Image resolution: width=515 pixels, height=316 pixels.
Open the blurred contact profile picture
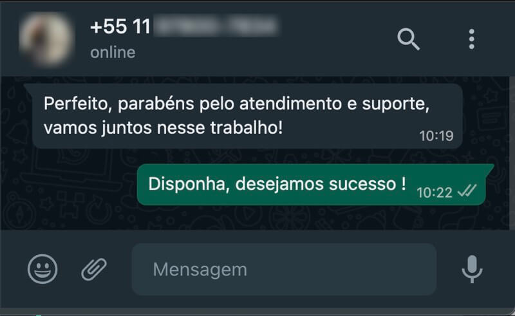[x=46, y=39]
